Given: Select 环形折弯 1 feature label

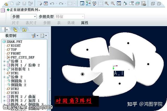Looking at the screenshot, I should pos(20,69).
